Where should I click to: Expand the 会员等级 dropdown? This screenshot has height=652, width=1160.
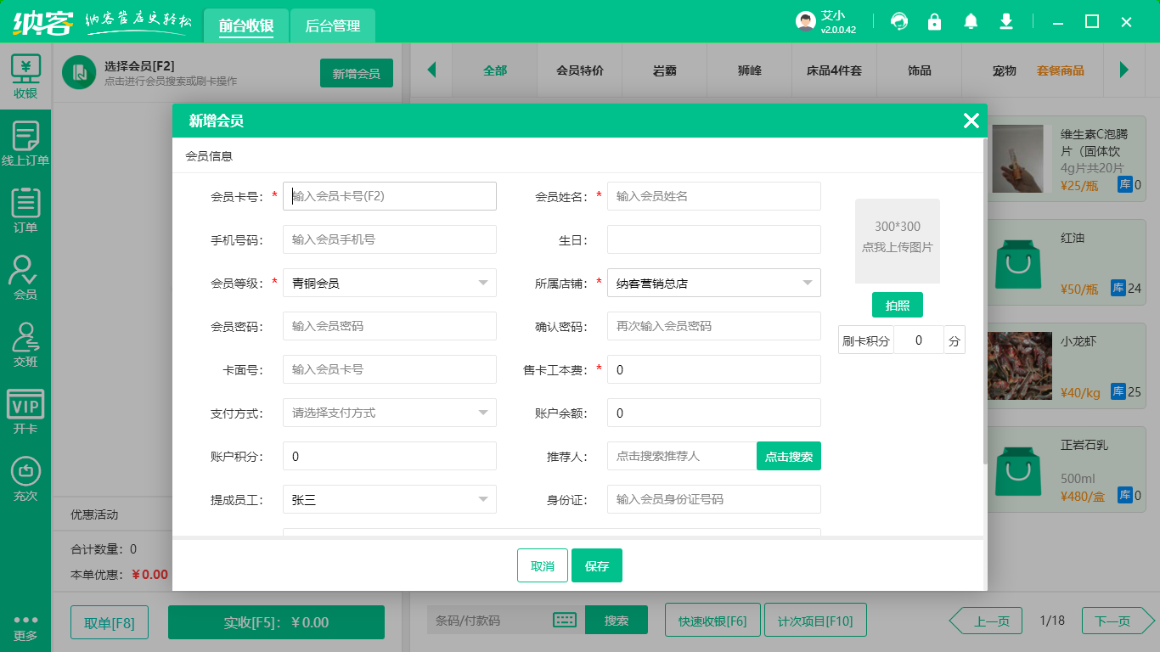(482, 283)
